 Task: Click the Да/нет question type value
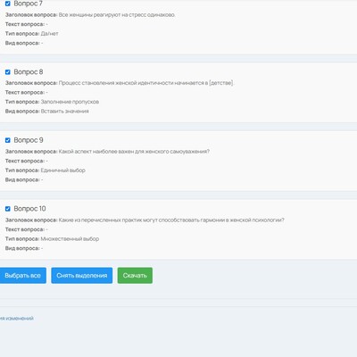[x=50, y=34]
